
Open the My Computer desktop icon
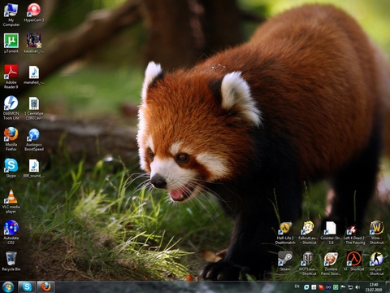click(11, 15)
